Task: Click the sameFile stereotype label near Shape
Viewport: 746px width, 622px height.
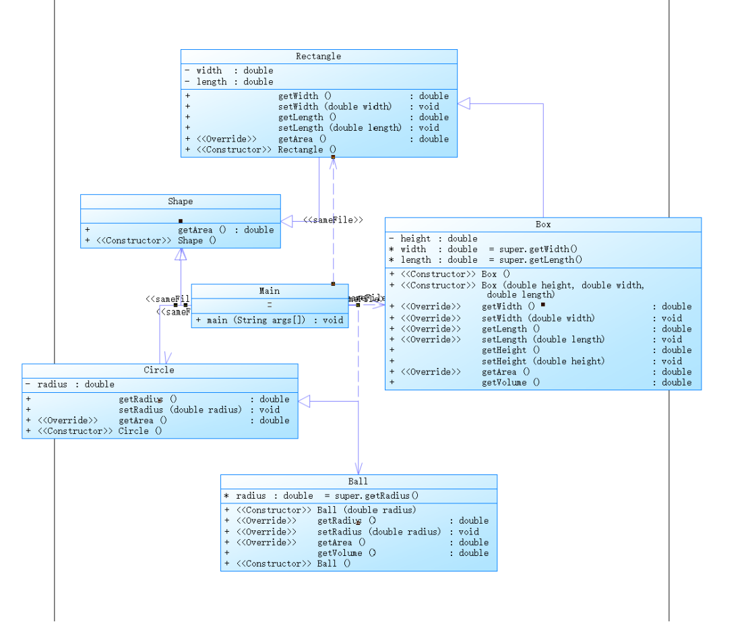Action: tap(333, 220)
